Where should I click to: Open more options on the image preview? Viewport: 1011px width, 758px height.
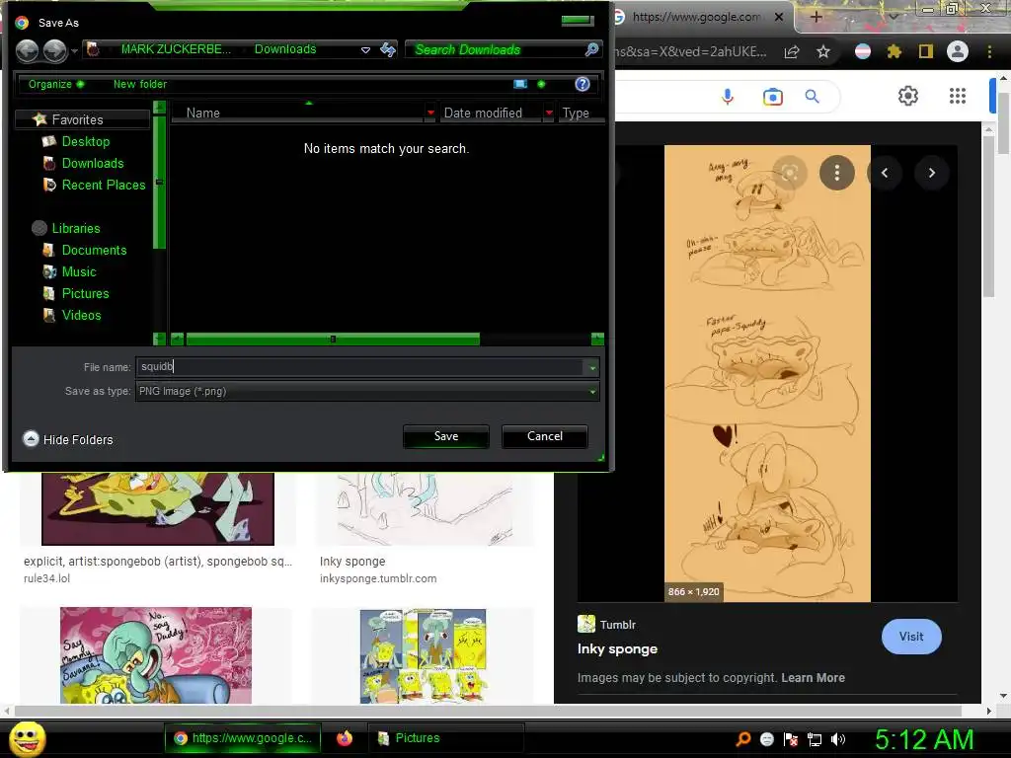(837, 173)
